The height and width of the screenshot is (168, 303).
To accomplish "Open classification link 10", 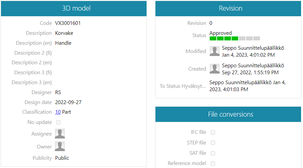I will coord(58,112).
